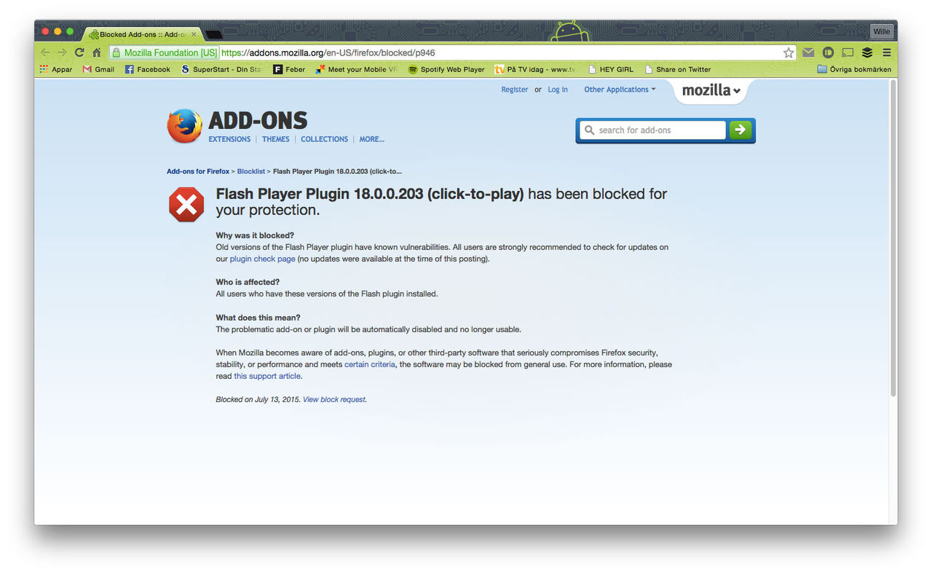This screenshot has width=932, height=574.
Task: Open the HEY GIRL bookmark
Action: tap(611, 69)
